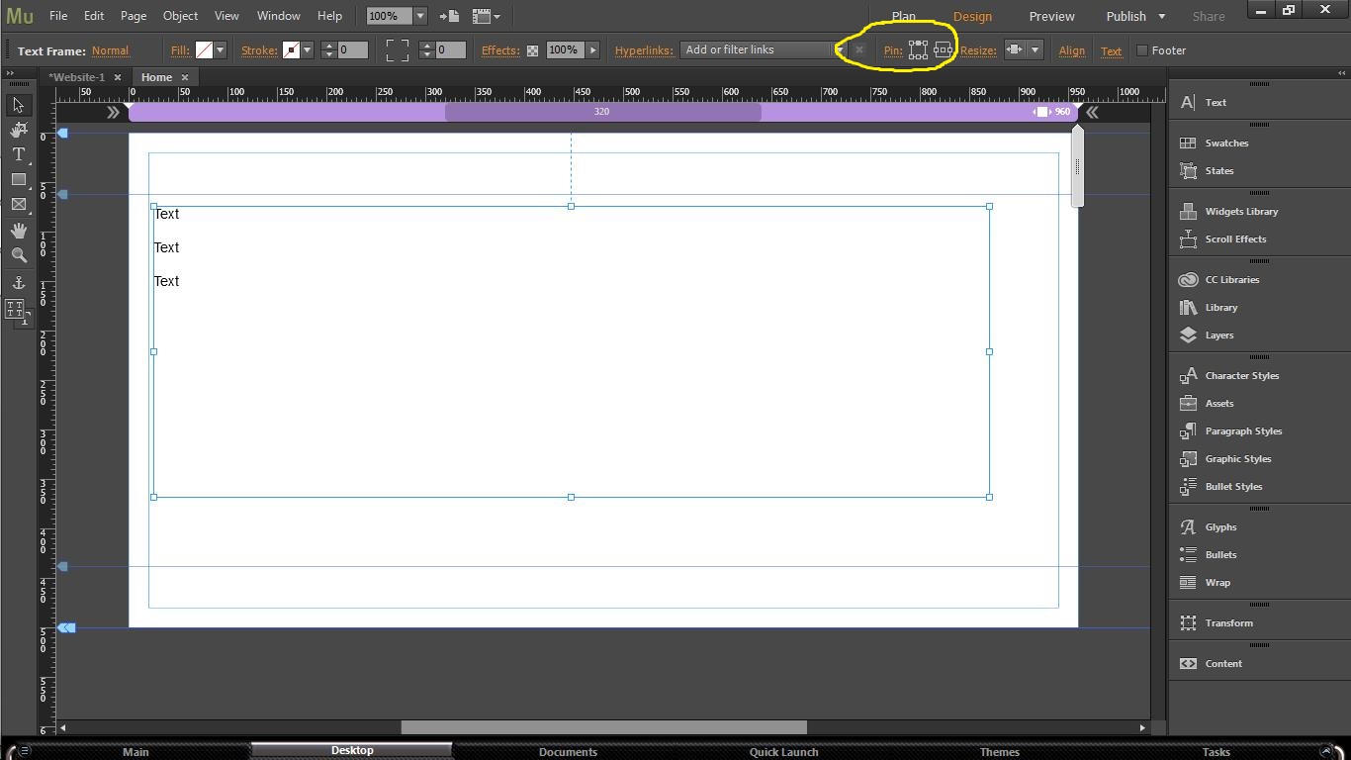This screenshot has height=760, width=1351.
Task: Click the corner radius shape icon
Action: tap(397, 50)
